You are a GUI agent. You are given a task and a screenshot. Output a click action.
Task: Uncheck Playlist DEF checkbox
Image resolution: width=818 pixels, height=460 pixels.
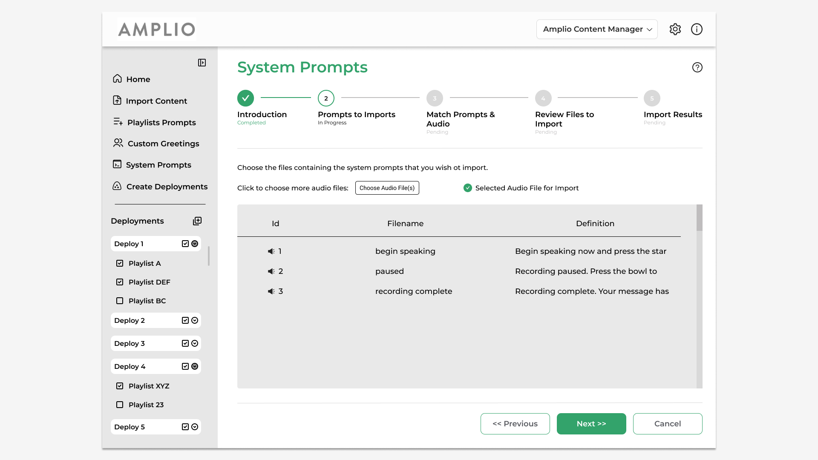120,282
